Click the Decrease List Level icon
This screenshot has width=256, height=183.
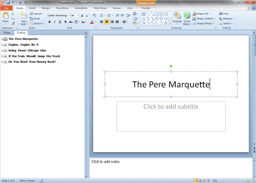(117, 15)
